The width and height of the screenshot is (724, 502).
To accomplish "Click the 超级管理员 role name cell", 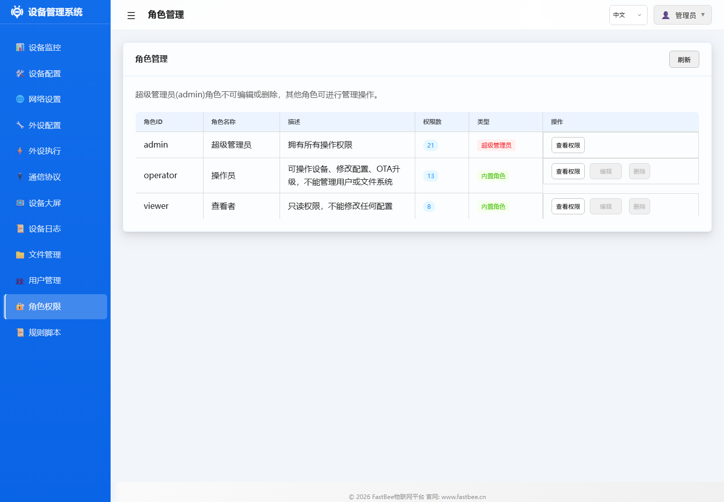I will tap(241, 145).
